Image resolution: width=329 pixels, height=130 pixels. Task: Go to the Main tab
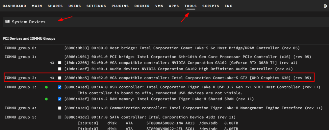pos(37,6)
